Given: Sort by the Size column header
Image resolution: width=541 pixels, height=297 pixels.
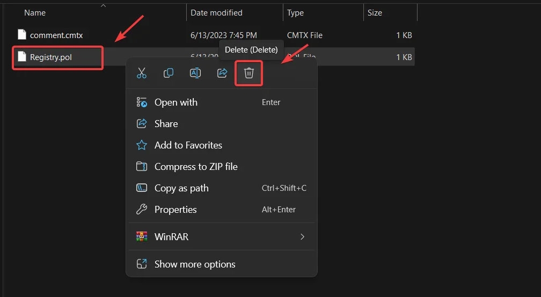Looking at the screenshot, I should (x=375, y=13).
